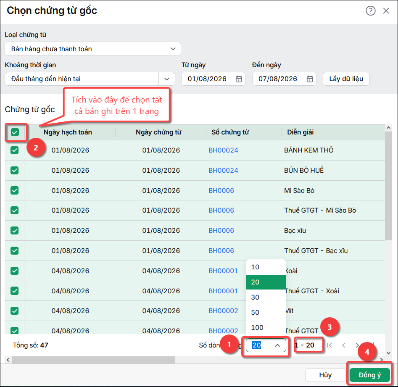Open voucher link BH0006 for Mì Sào Bò

(221, 190)
